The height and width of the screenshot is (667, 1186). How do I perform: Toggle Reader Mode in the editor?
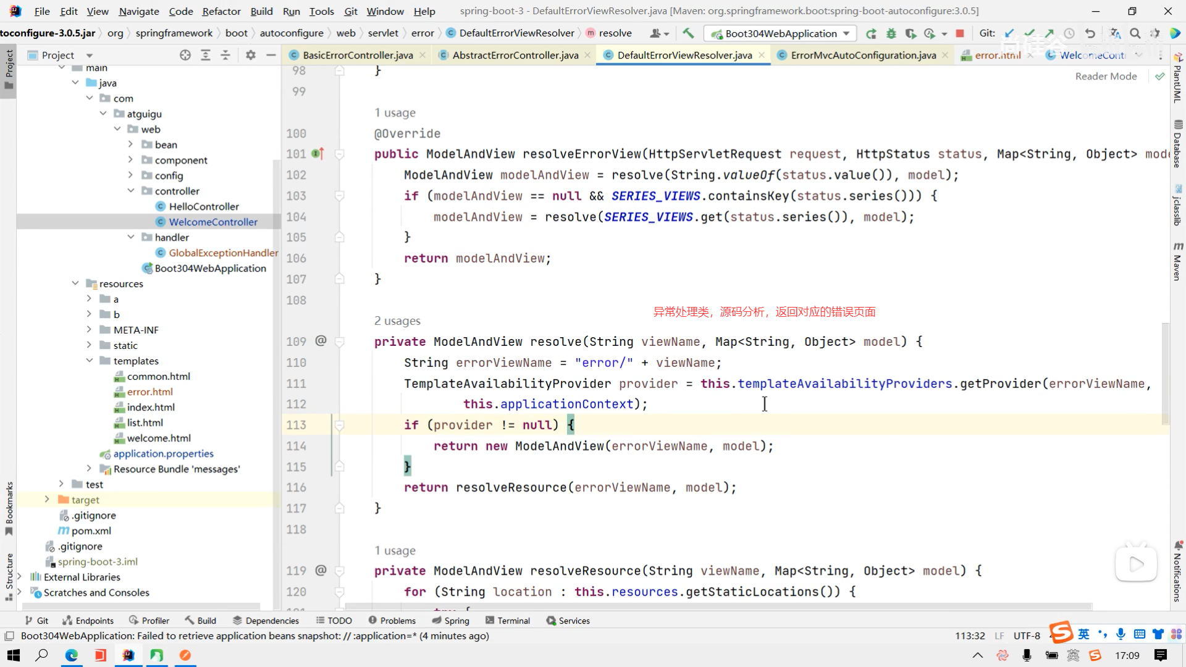click(x=1106, y=76)
